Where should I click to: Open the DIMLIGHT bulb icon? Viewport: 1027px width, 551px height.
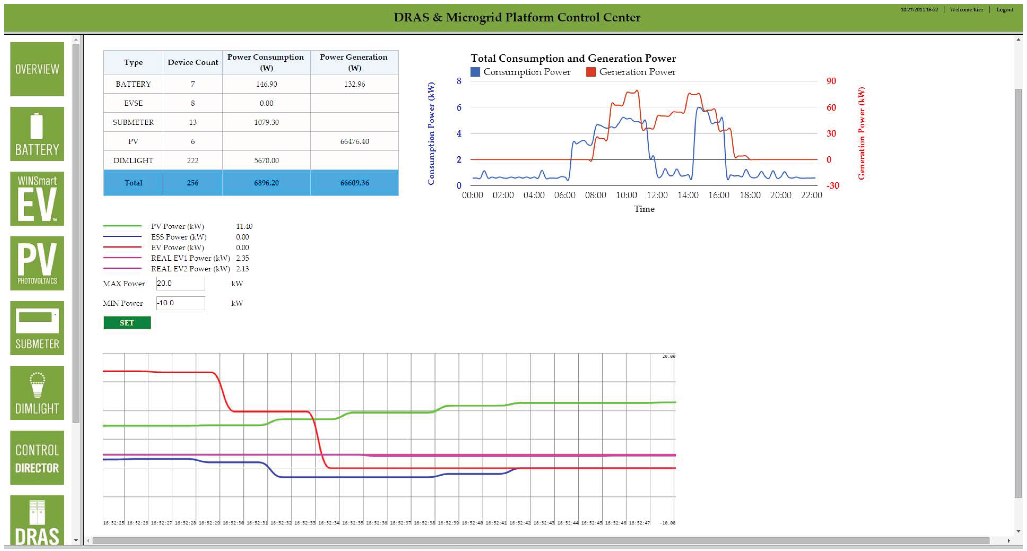(37, 393)
